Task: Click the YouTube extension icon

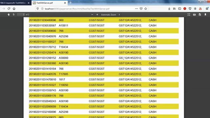Action: [x=200, y=9]
